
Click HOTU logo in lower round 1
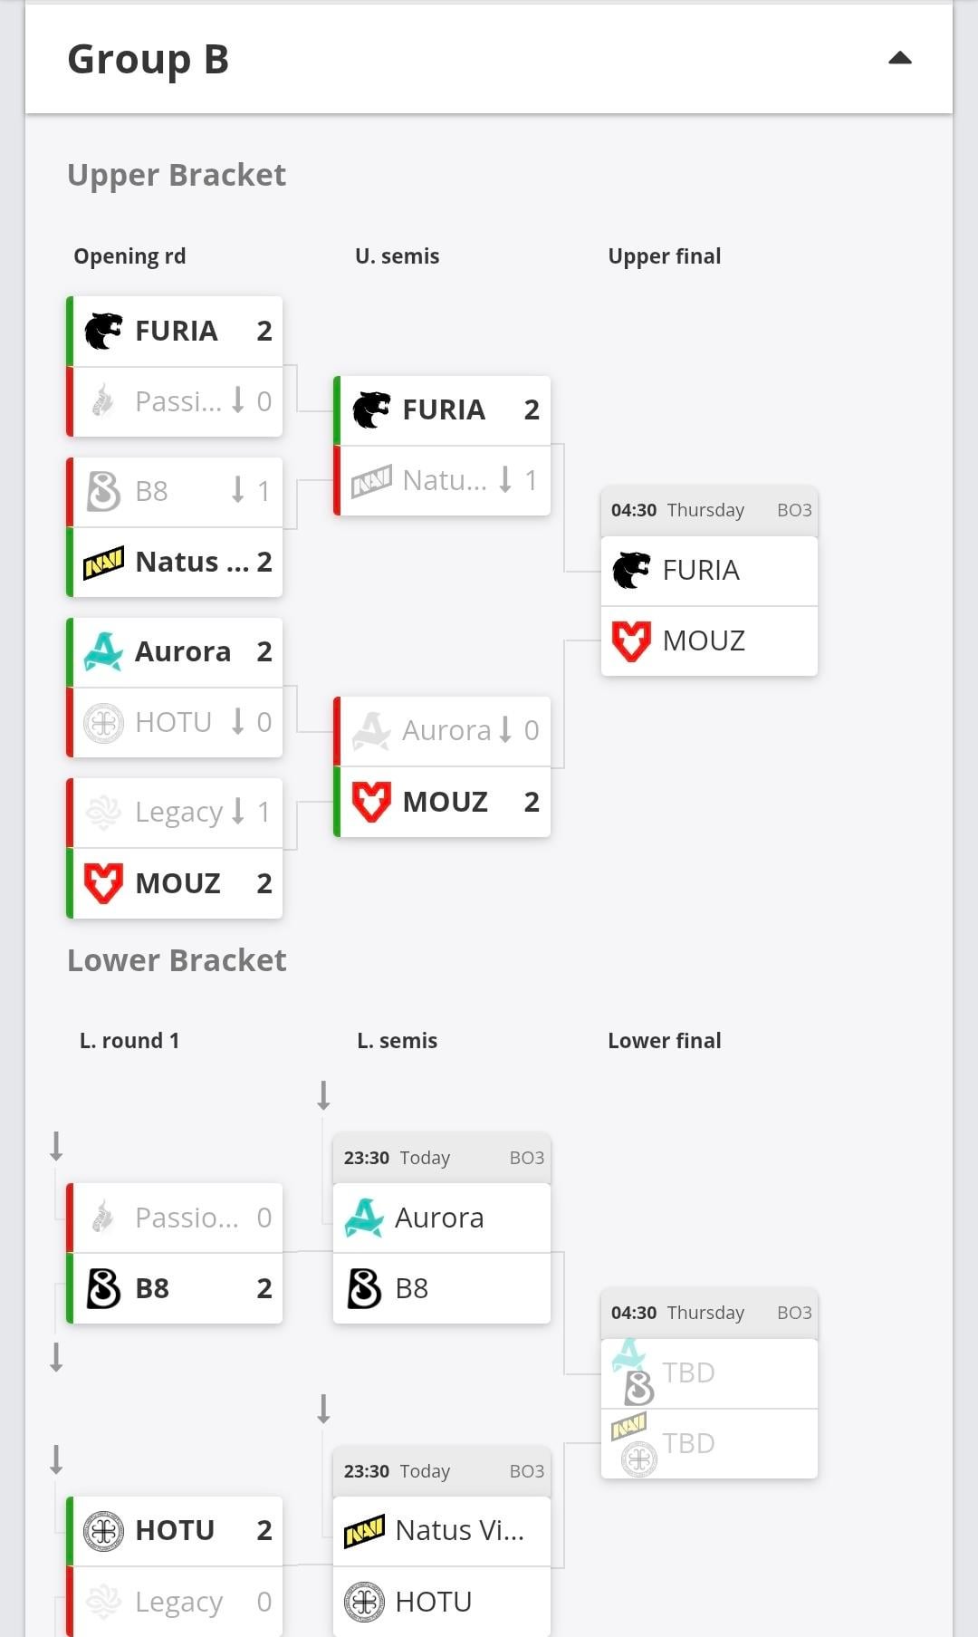pos(103,1531)
